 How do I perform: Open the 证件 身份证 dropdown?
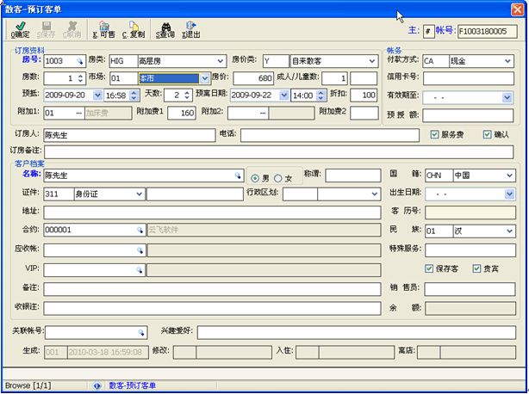click(139, 194)
